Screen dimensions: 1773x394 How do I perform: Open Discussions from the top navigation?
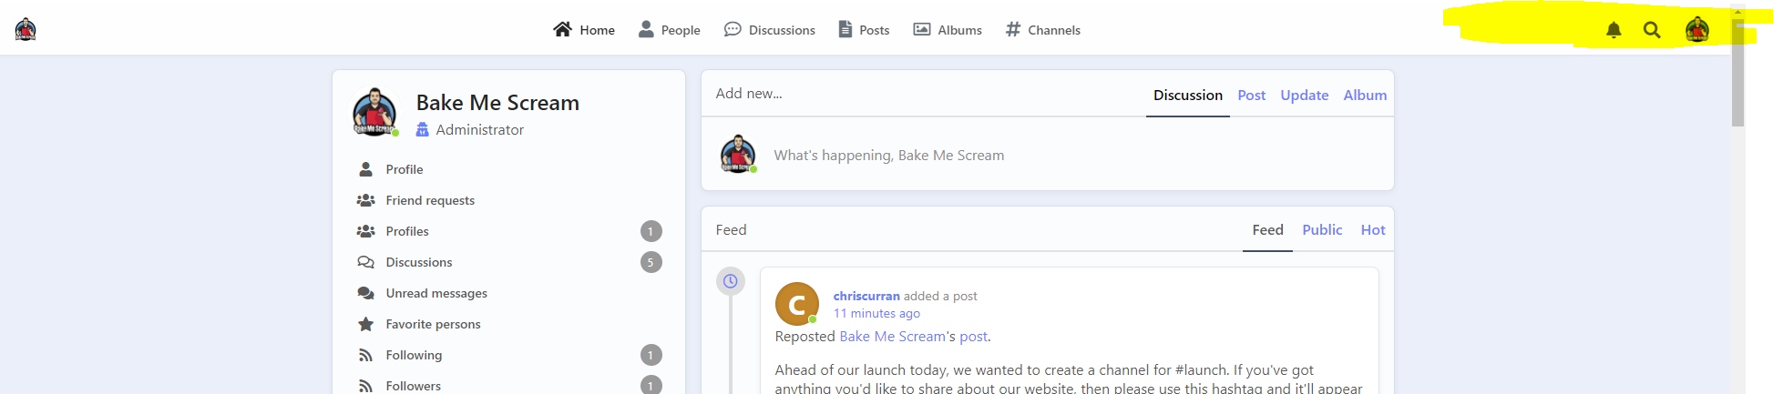770,30
